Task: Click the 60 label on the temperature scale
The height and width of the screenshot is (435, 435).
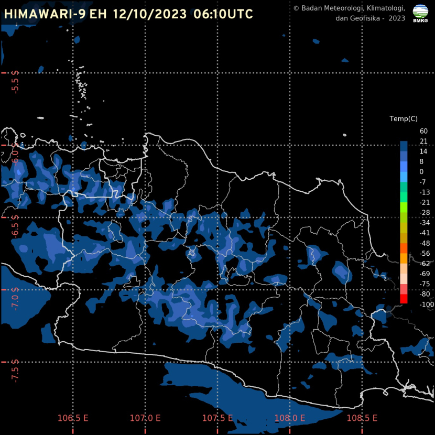Action: point(423,131)
